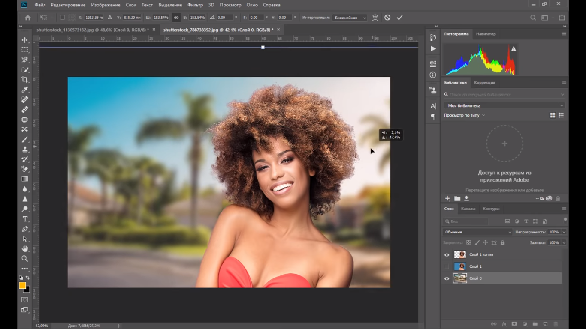
Task: Hide the layer "Слой 0"
Action: click(x=447, y=278)
